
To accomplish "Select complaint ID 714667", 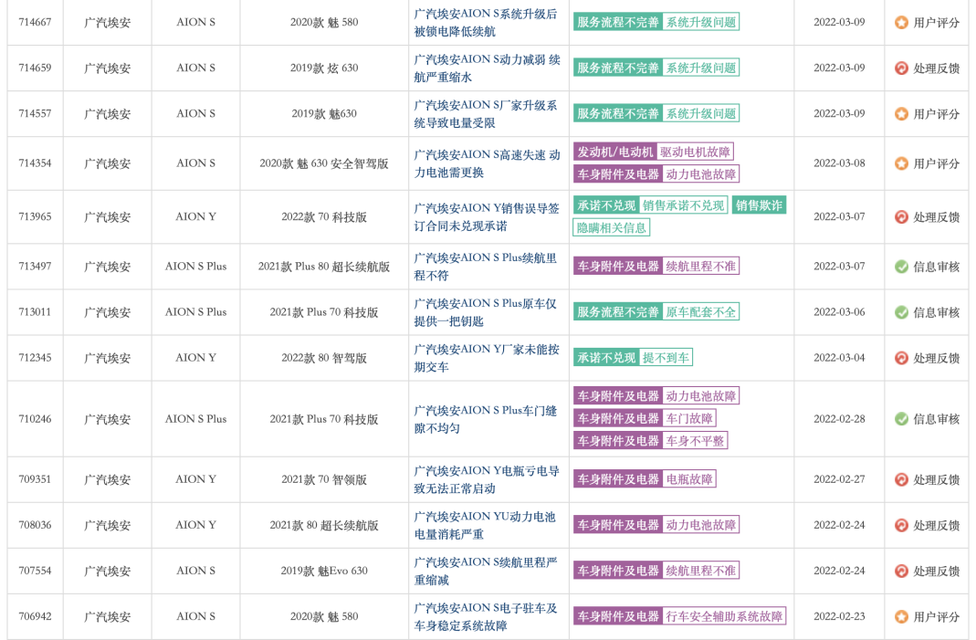I will (35, 23).
